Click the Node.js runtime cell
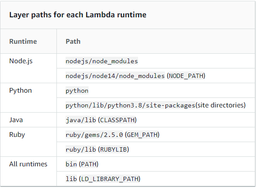Image resolution: width=257 pixels, height=188 pixels. click(x=21, y=61)
